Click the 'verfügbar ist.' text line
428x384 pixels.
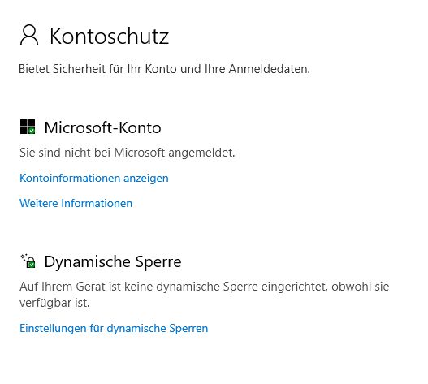pos(54,303)
